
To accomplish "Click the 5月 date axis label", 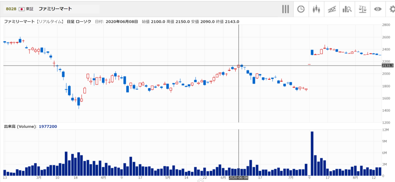I will tap(168, 178).
